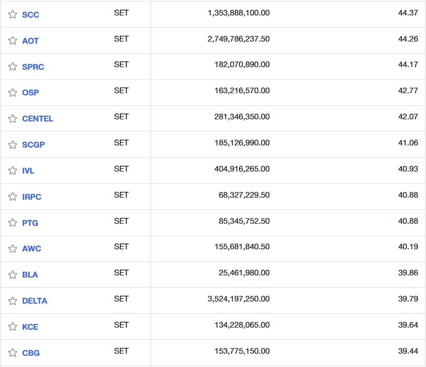This screenshot has width=426, height=367.
Task: Add DELTA to watchlist via star
Action: pos(13,301)
